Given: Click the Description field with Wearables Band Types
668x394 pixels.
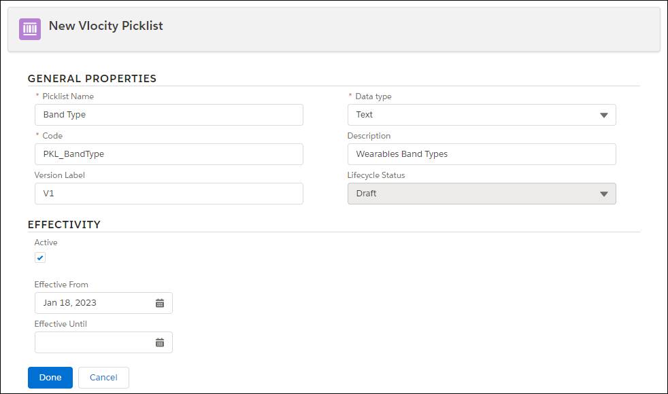Looking at the screenshot, I should pos(482,154).
